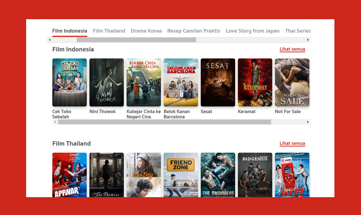Switch to the Film Indonesia tab
The width and height of the screenshot is (361, 215).
pos(70,31)
